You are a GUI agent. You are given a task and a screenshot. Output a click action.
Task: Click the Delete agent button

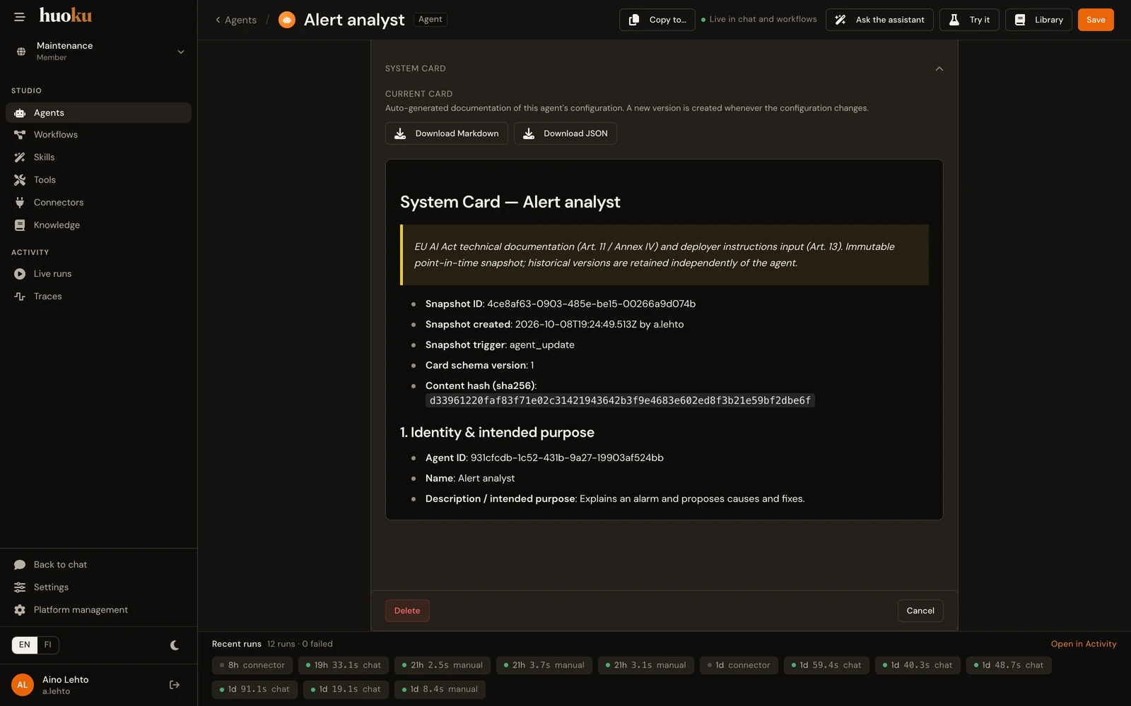click(407, 611)
